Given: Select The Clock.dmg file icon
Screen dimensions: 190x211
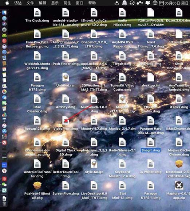Looking at the screenshot, I should [37, 12].
